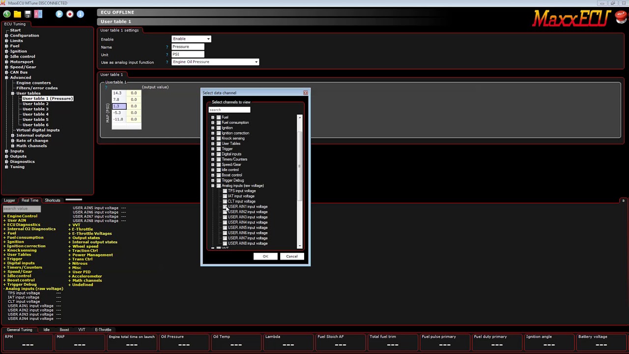Viewport: 629px width, 354px height.
Task: Select User table 6 in tree
Action: tap(35, 125)
